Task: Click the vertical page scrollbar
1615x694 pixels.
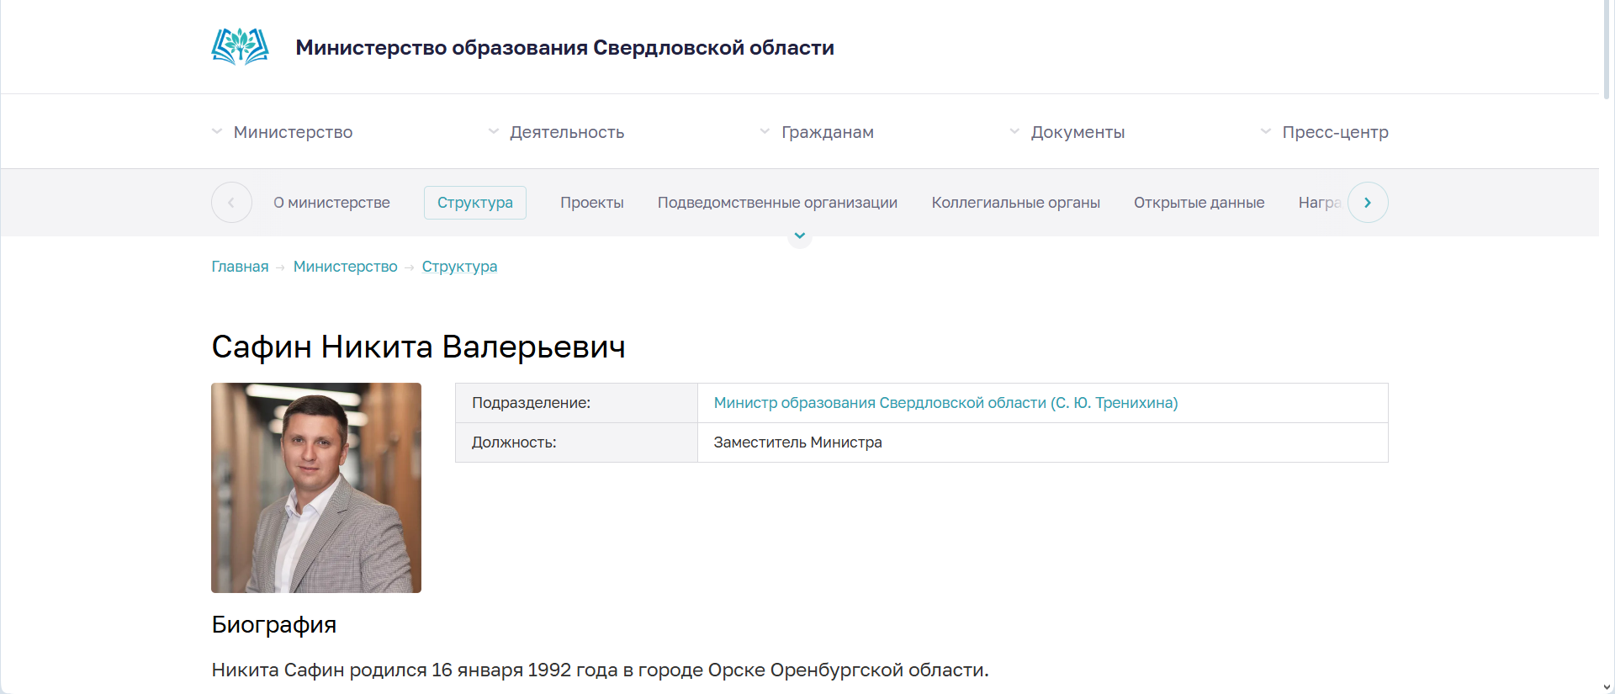Action: (1607, 50)
